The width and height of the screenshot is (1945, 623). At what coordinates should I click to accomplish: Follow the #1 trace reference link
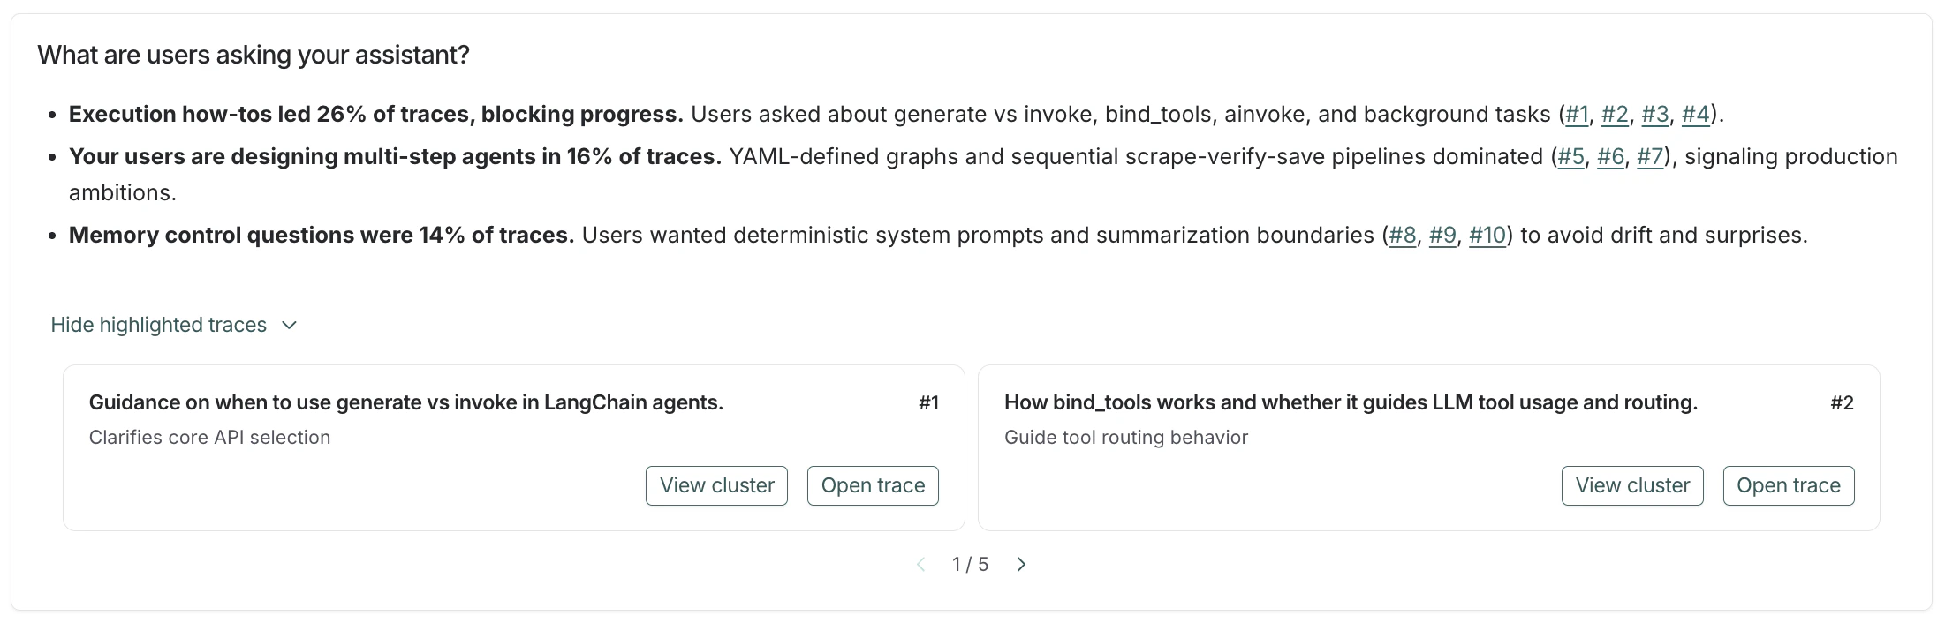click(1577, 115)
